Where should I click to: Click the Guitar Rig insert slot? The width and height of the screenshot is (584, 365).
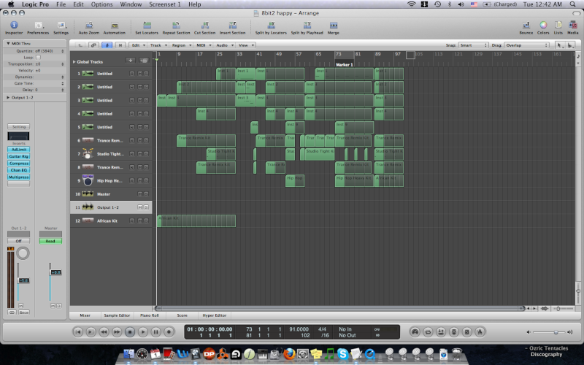tap(19, 156)
